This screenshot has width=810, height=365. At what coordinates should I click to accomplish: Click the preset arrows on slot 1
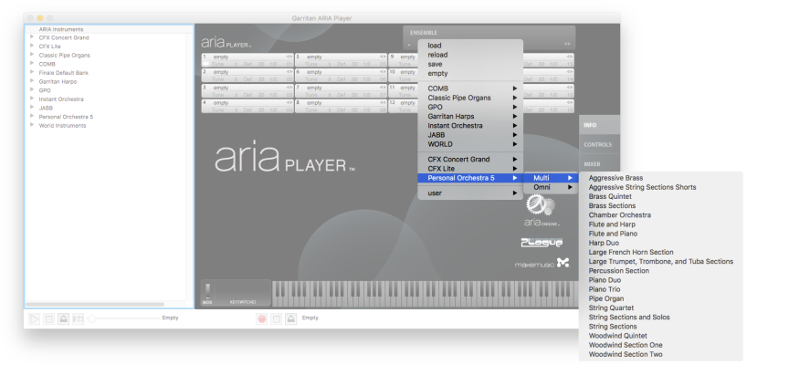289,57
